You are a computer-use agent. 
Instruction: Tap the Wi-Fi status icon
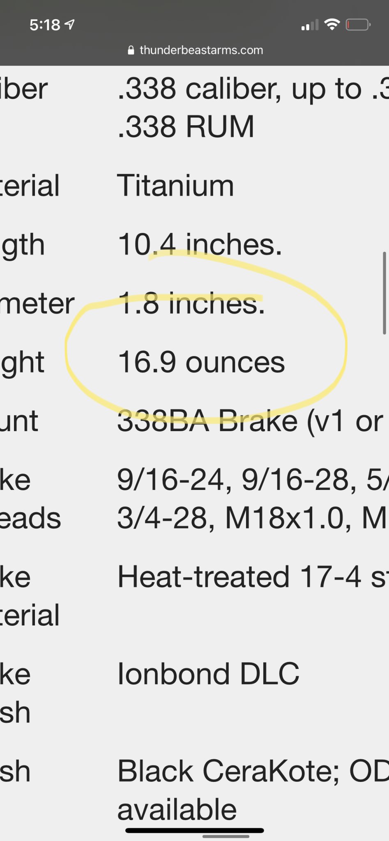point(332,25)
